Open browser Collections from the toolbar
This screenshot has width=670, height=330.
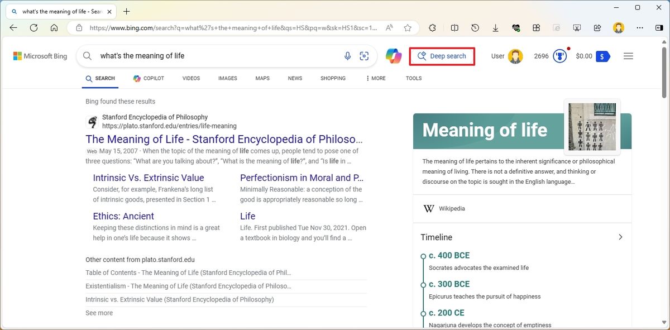pos(536,27)
